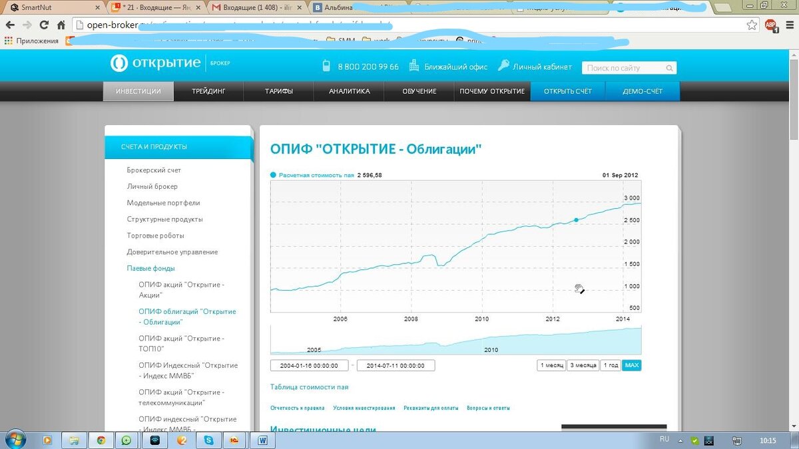799x449 pixels.
Task: Open the Приложения apps shortcut
Action: click(32, 41)
